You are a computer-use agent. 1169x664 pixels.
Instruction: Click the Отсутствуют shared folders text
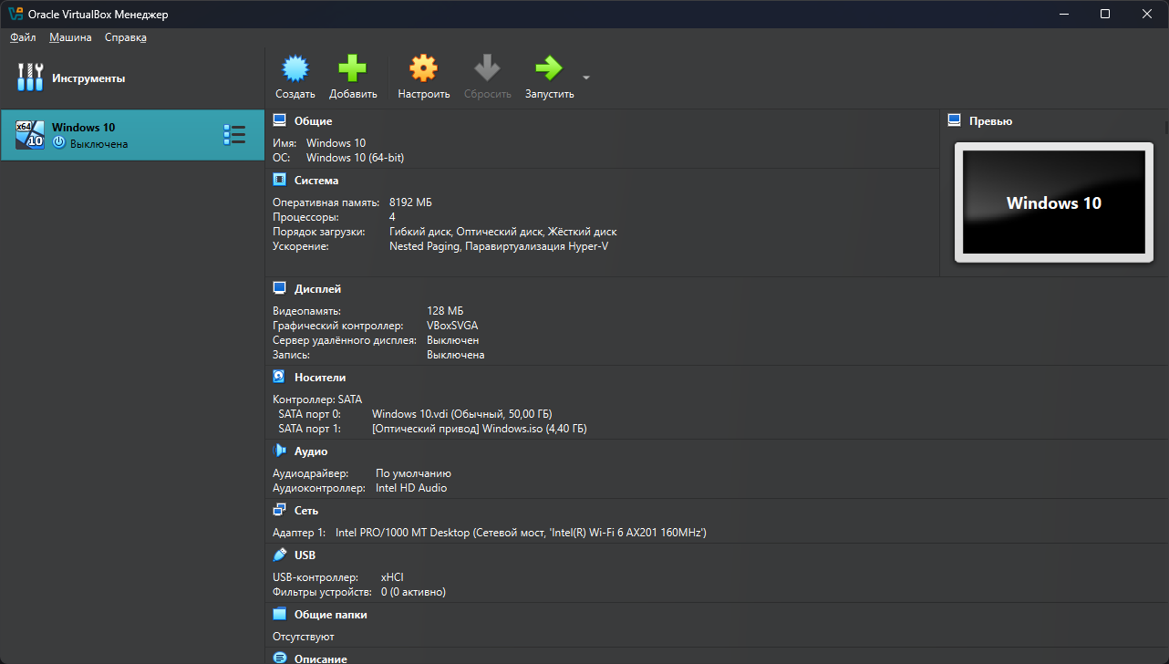[x=304, y=637]
